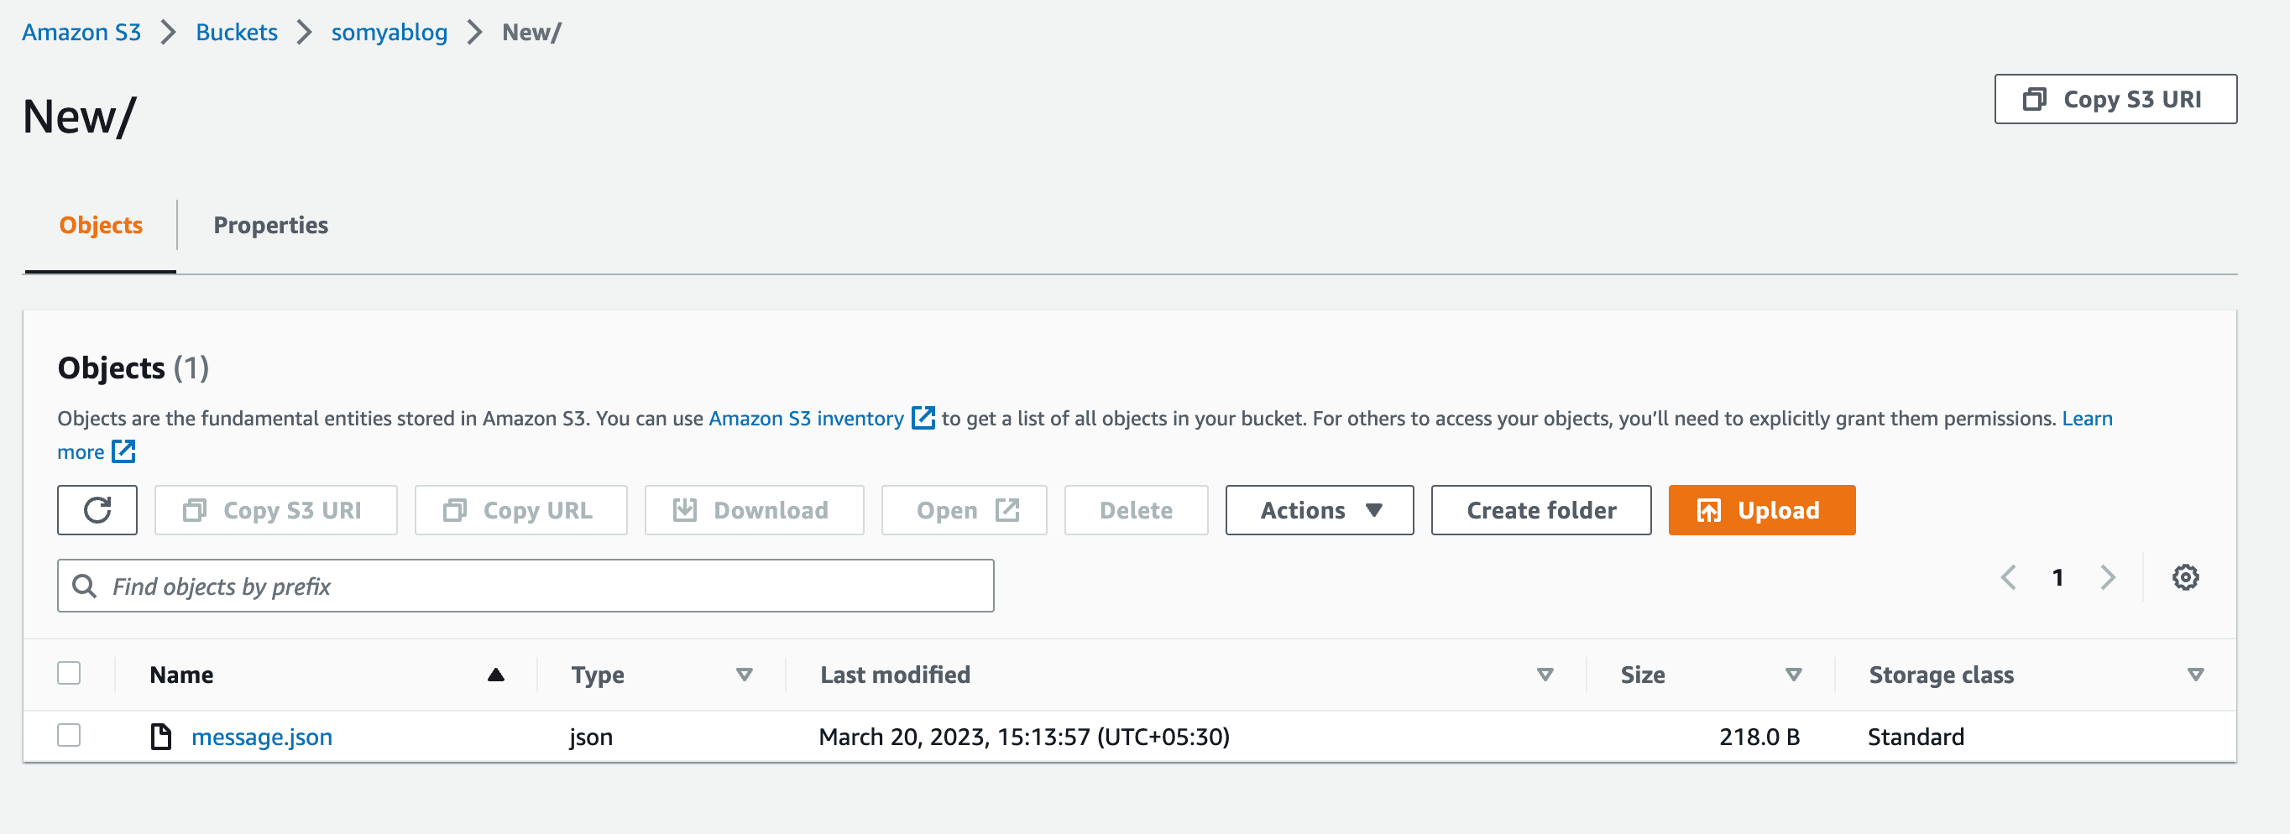2290x834 pixels.
Task: Click the Standard storage class cell
Action: point(1915,737)
